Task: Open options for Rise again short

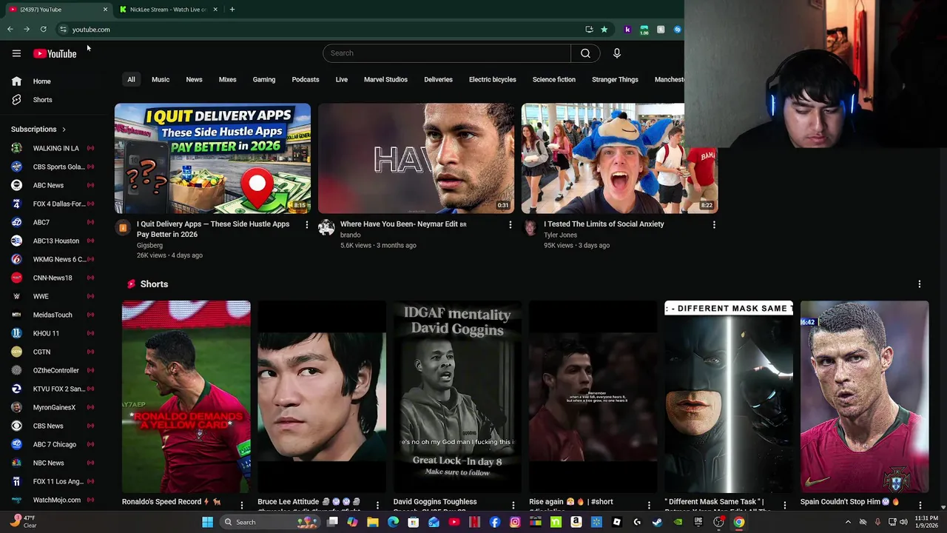Action: 649,505
